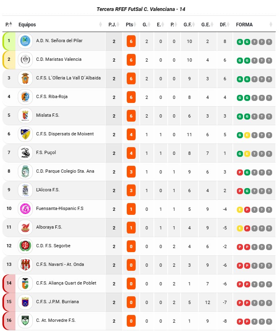The height and width of the screenshot is (334, 279).
Task: Click the C.D. Maristas Valencia team logo
Action: click(x=25, y=60)
